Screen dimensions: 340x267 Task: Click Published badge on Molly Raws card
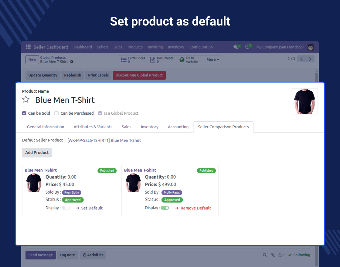tap(206, 171)
